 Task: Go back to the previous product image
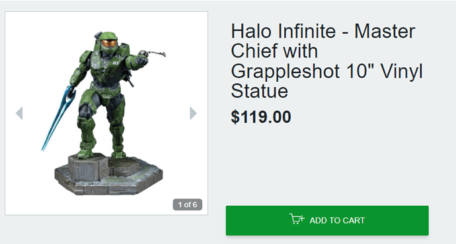(x=19, y=113)
